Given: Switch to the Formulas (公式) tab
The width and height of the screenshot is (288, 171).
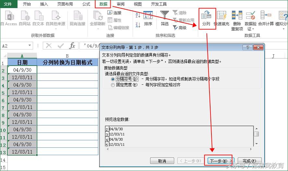Looking at the screenshot, I should [x=86, y=4].
